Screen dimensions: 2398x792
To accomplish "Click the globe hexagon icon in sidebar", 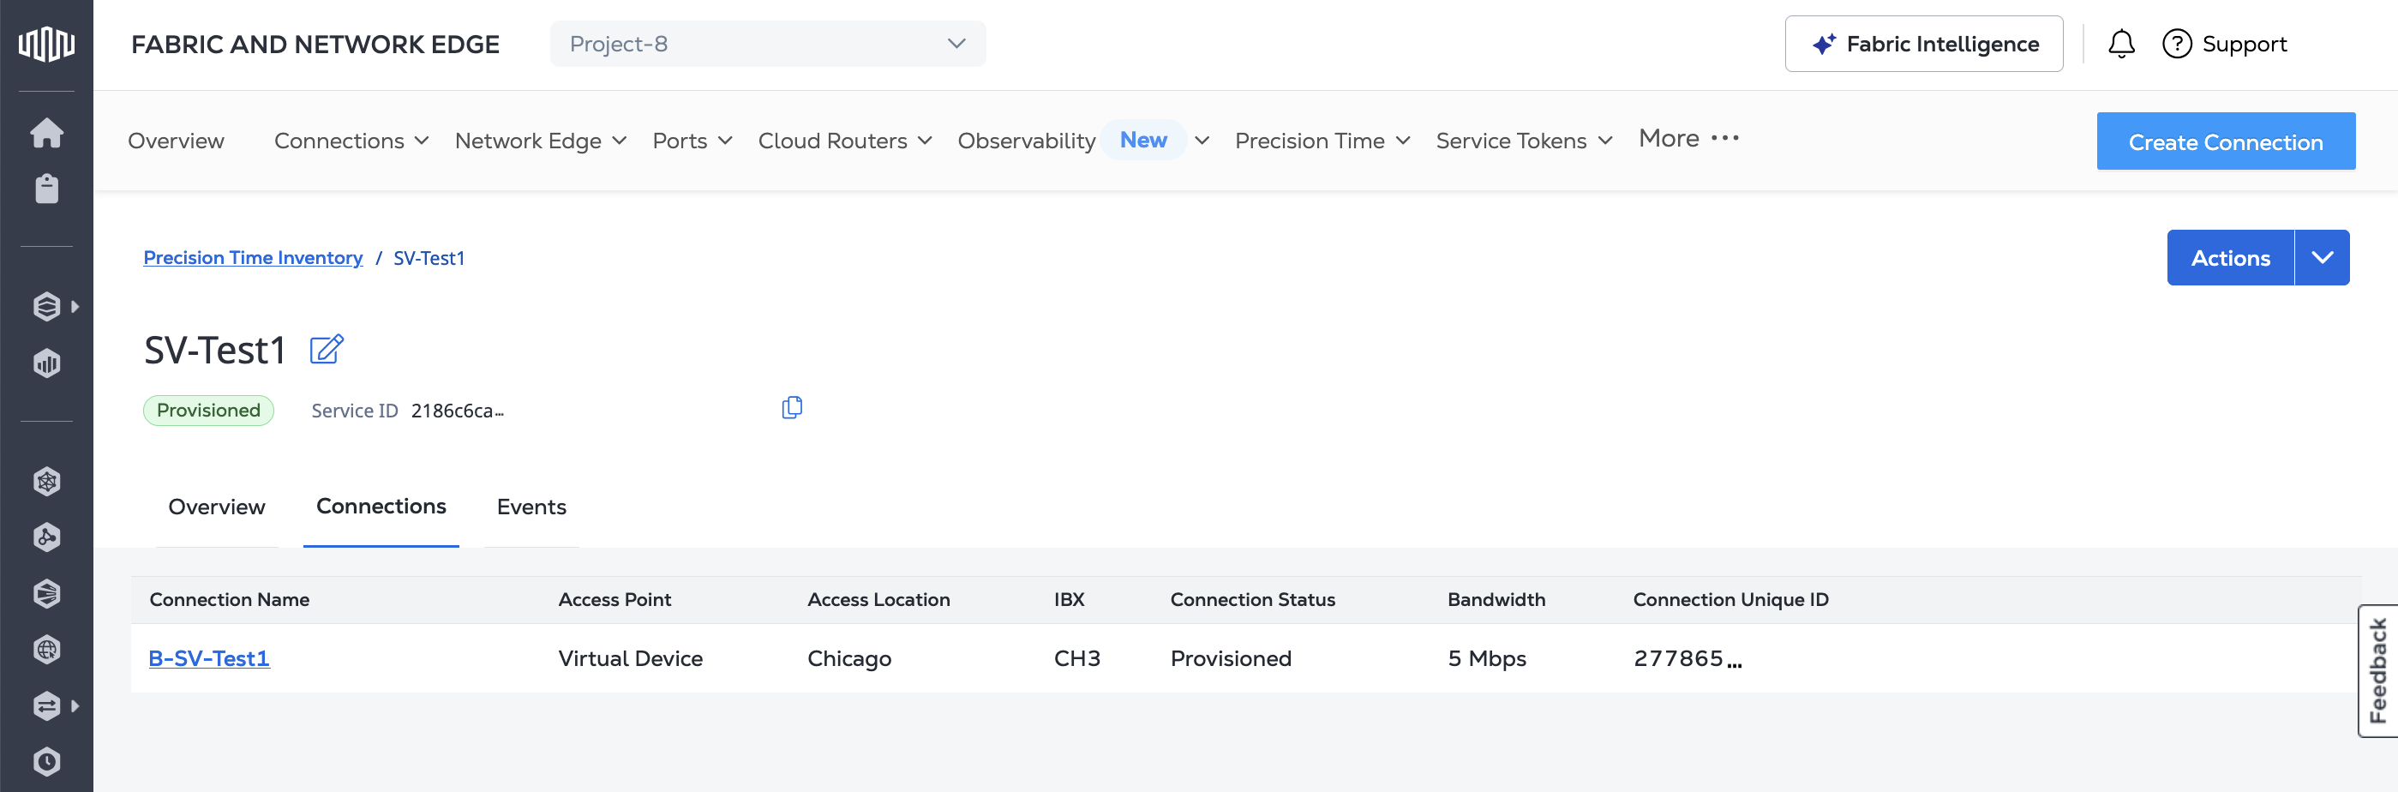I will point(46,649).
